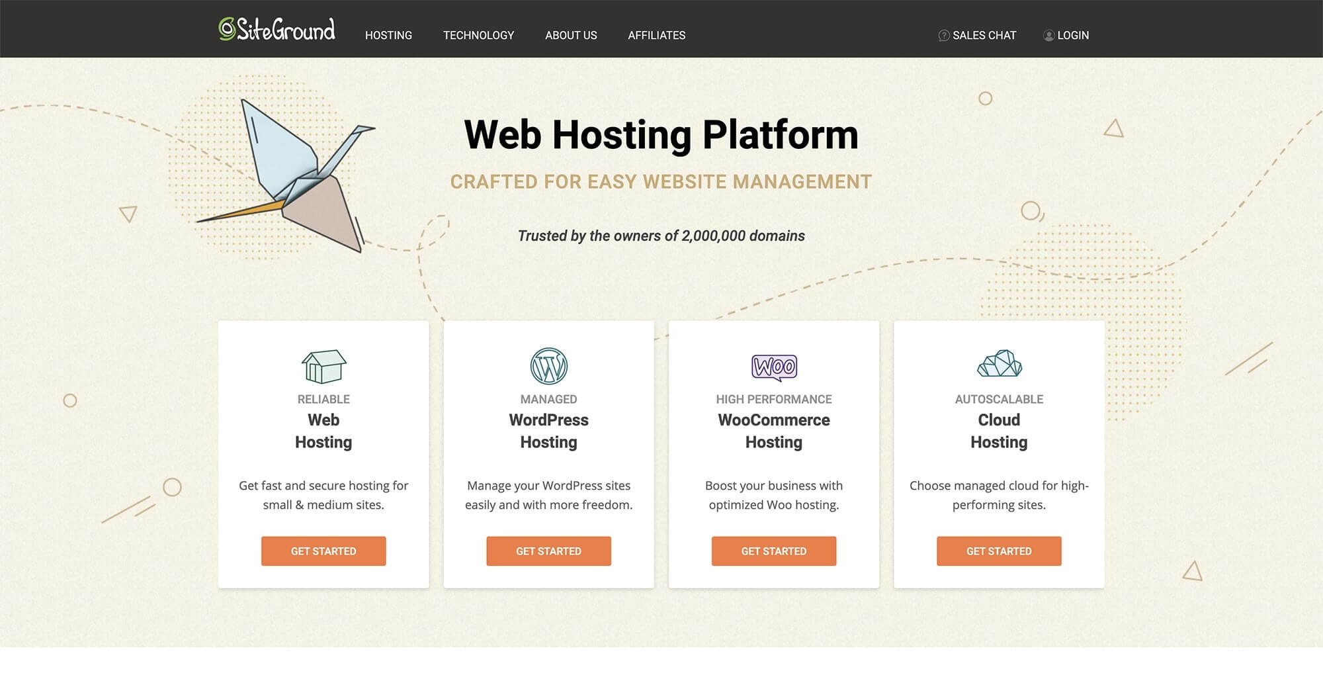Click the 'MANAGED' label
Screen dimensions: 1323x679
pyautogui.click(x=548, y=400)
